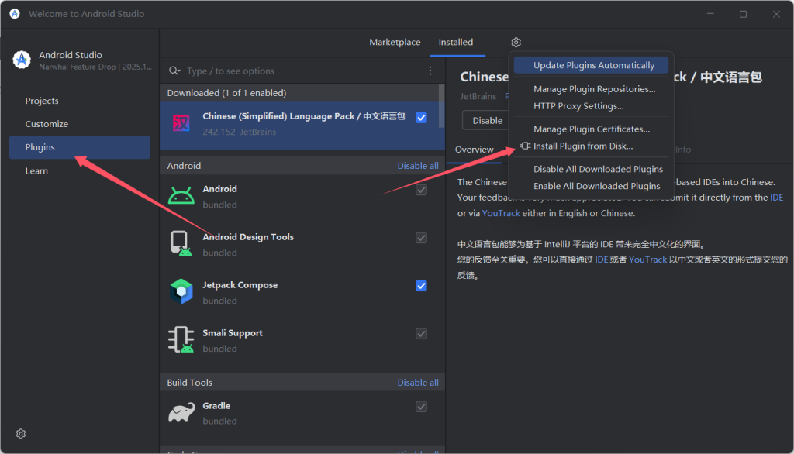Open the settings gear at bottom-left corner

(x=21, y=434)
